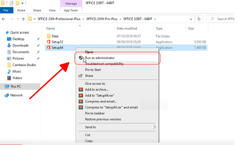Click the New folder icon in quick toolbar
The width and height of the screenshot is (237, 145).
click(x=18, y=3)
